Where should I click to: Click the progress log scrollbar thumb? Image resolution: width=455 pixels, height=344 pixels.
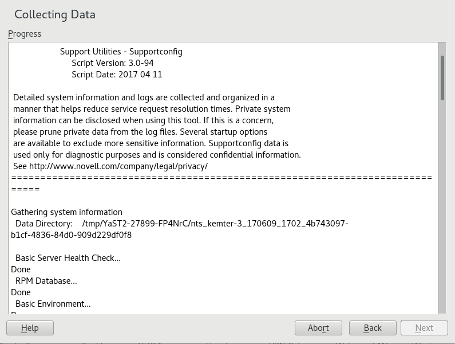click(442, 77)
